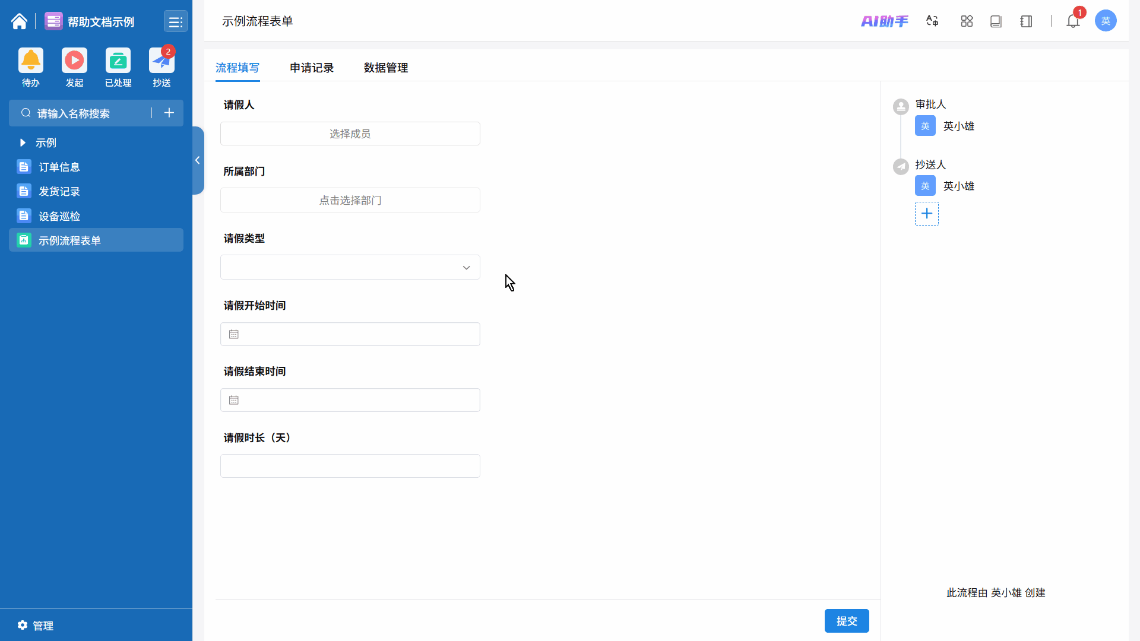Image resolution: width=1140 pixels, height=641 pixels.
Task: Open the 已处理 icon
Action: click(118, 61)
